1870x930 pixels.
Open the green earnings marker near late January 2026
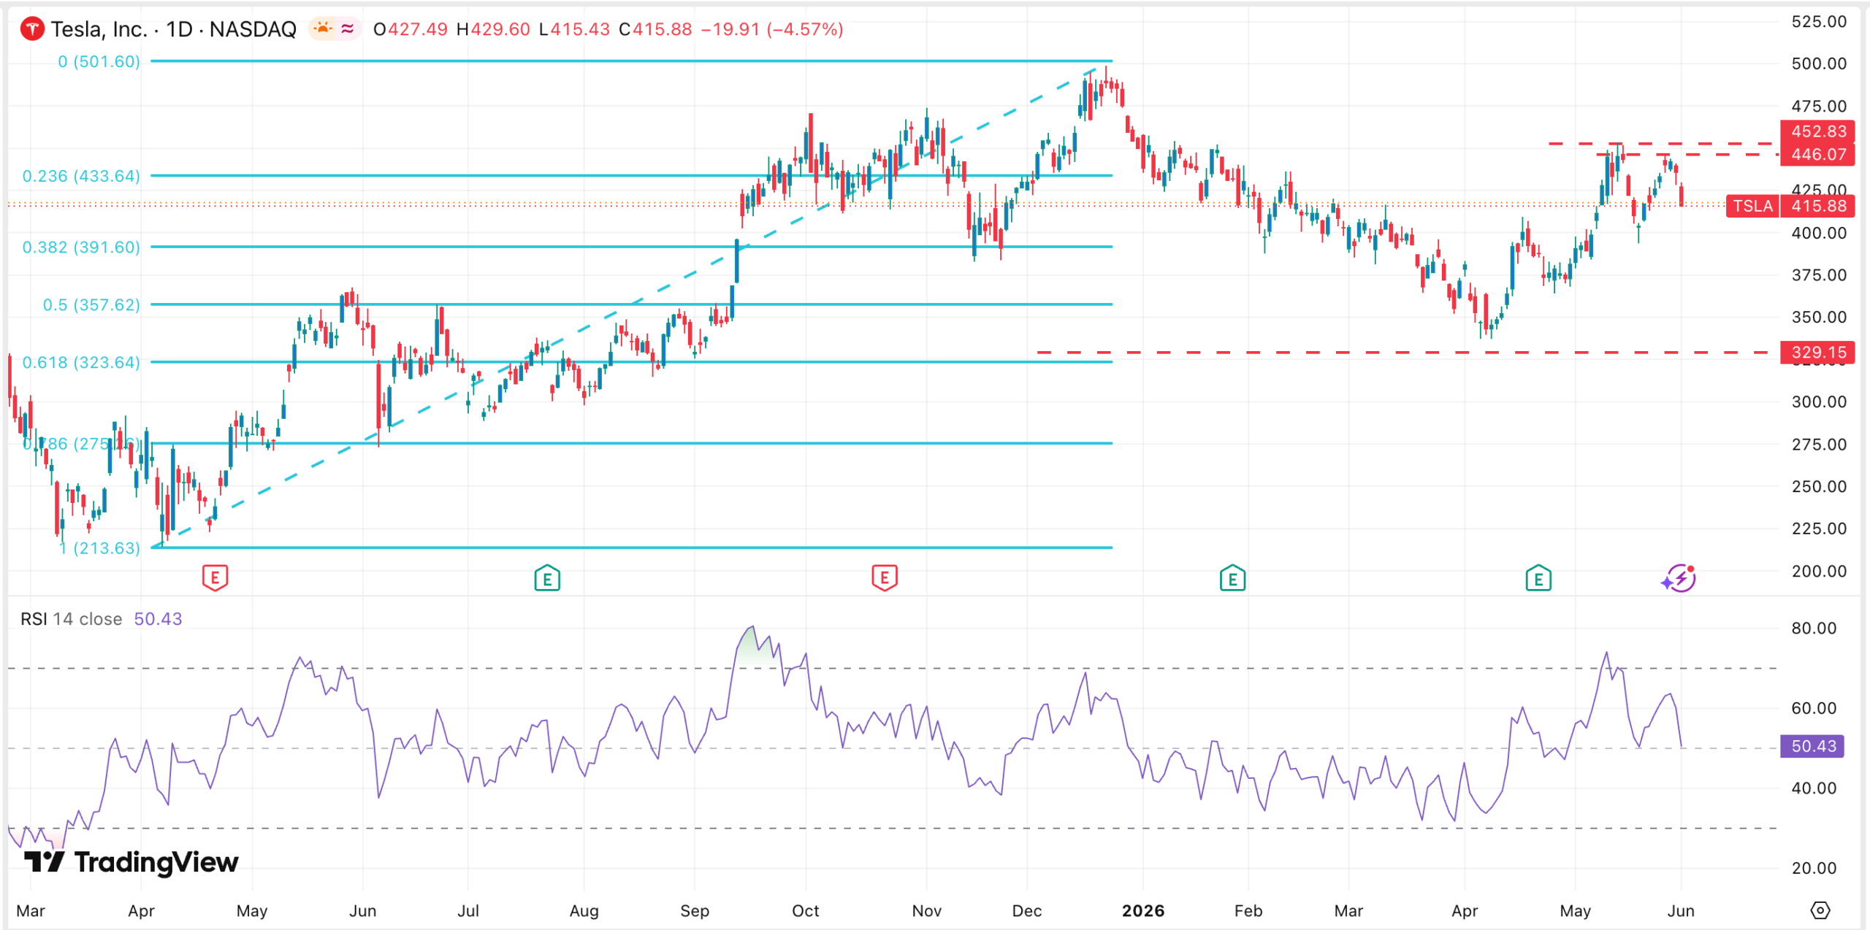pos(1233,578)
